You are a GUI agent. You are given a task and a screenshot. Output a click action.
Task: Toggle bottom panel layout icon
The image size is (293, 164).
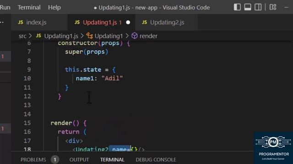248,7
